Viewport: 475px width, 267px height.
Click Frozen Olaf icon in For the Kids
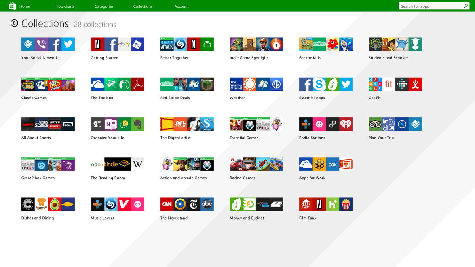(346, 44)
